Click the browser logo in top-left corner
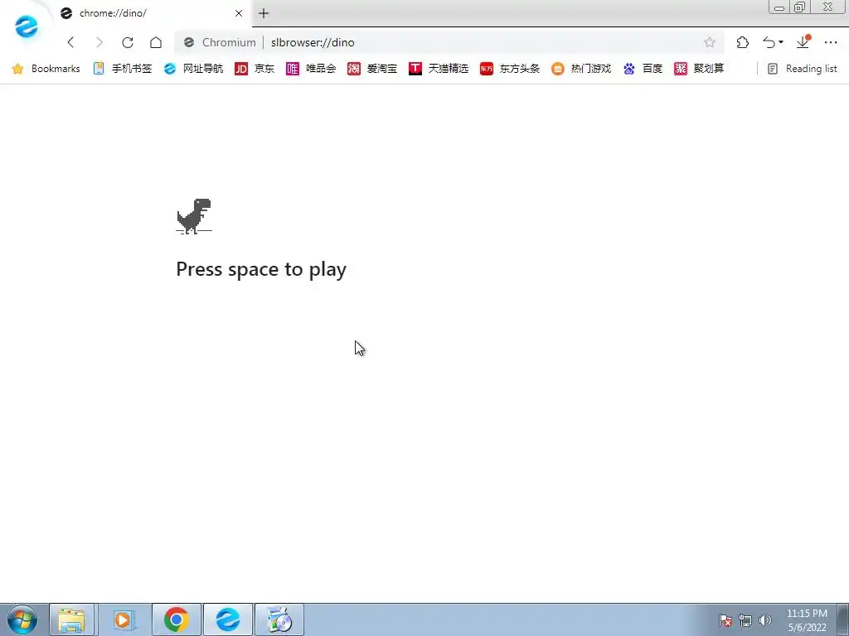The image size is (849, 636). pyautogui.click(x=27, y=26)
